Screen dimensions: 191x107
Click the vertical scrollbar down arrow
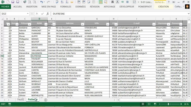point(189,97)
